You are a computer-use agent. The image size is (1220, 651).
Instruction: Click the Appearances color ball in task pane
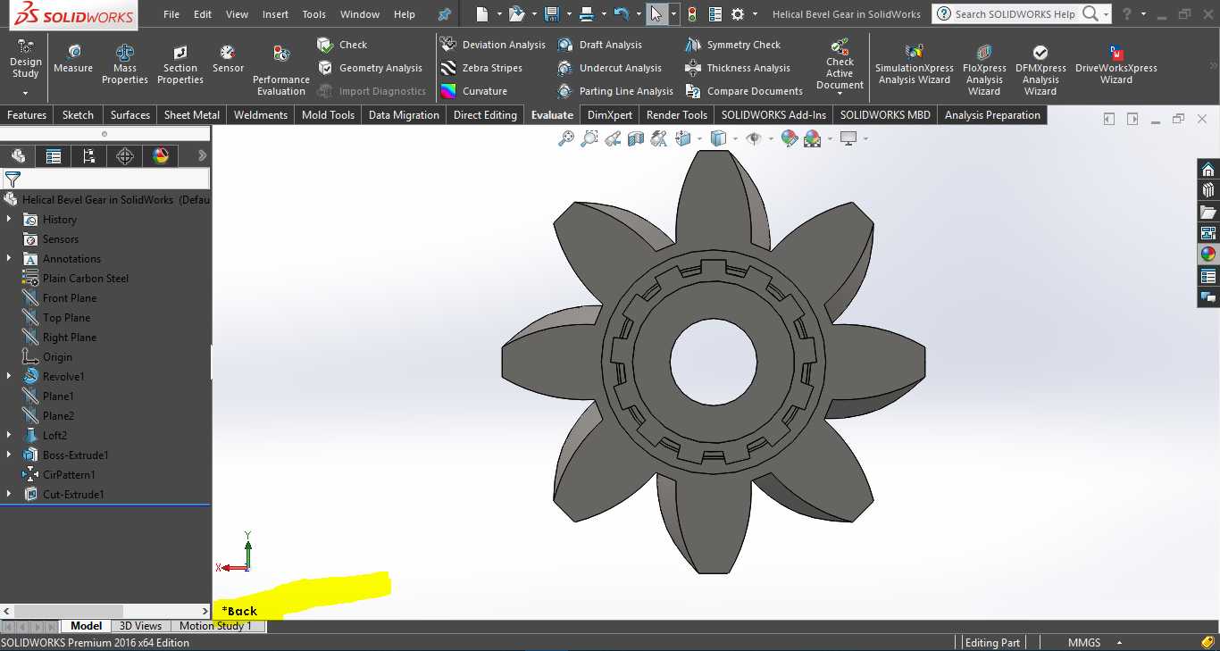[1208, 255]
